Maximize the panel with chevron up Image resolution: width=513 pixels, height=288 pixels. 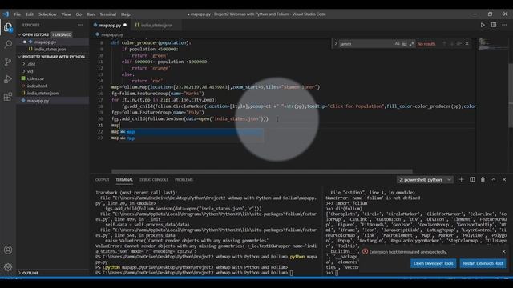point(494,179)
